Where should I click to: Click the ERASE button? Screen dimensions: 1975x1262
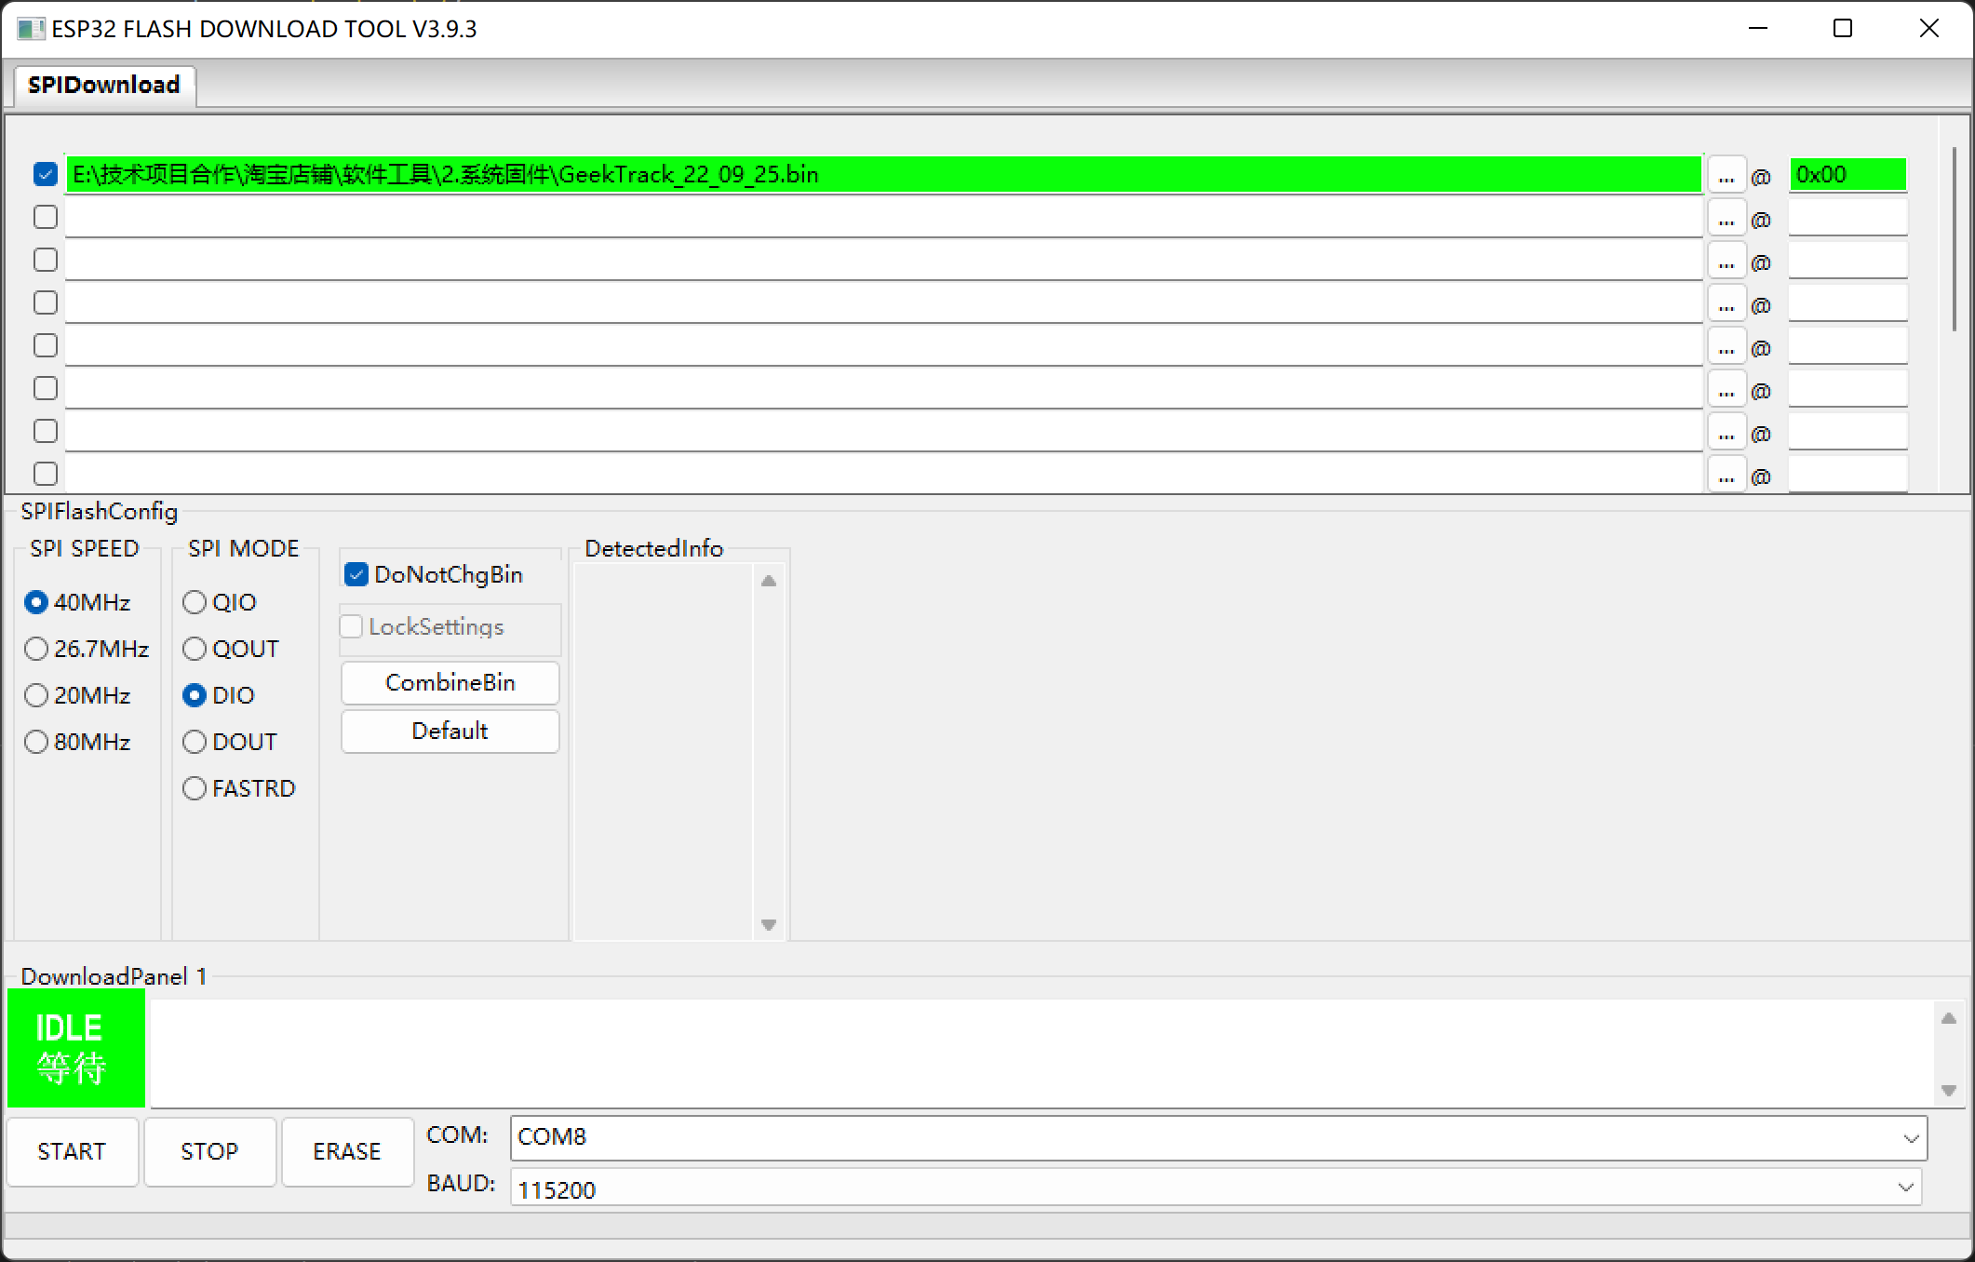(x=347, y=1151)
